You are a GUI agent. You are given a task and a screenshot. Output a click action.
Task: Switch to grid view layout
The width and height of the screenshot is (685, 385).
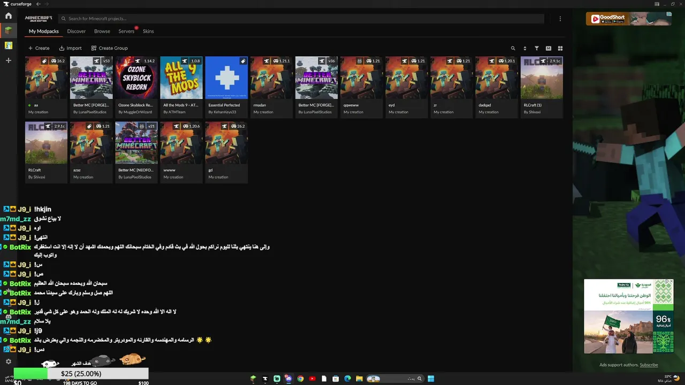(560, 48)
